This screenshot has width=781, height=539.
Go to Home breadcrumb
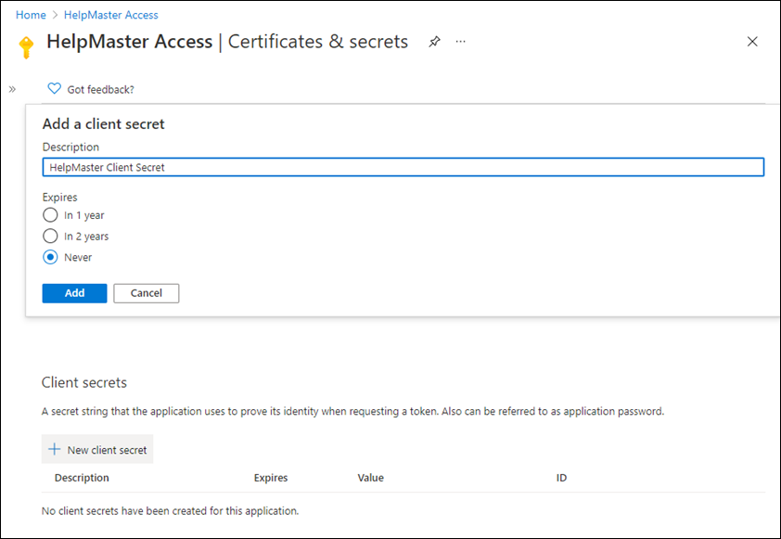click(x=31, y=15)
